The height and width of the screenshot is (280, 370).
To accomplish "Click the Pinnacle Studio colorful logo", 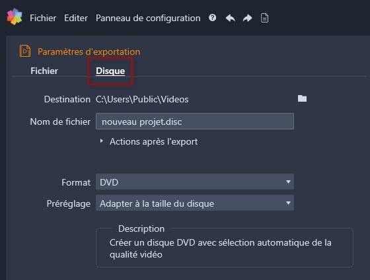I will pyautogui.click(x=15, y=17).
